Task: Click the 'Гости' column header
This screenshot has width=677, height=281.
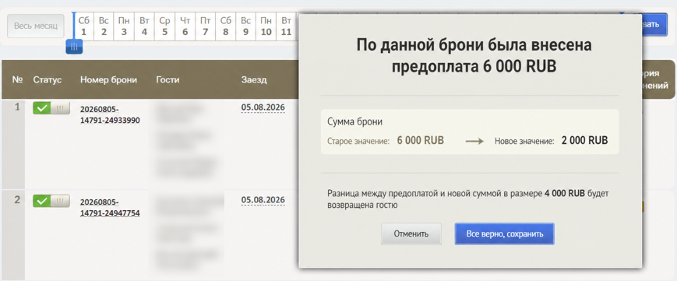Action: coord(167,80)
